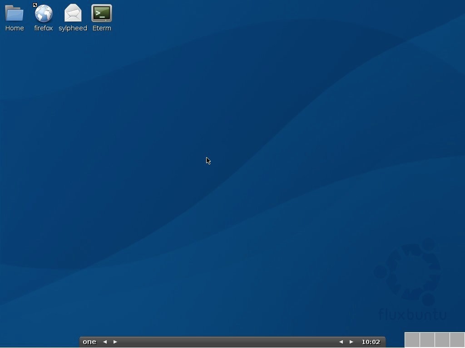Click the empty iconbar area of the toolbar
Viewport: 465px width, 348px height.
[x=228, y=342]
